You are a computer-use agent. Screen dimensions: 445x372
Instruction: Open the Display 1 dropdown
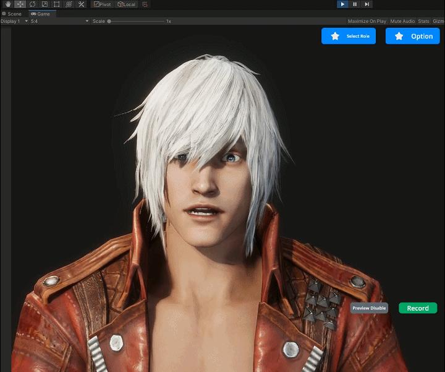click(x=14, y=21)
